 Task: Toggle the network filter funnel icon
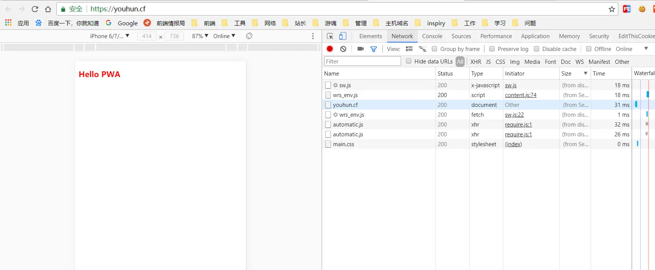(373, 49)
